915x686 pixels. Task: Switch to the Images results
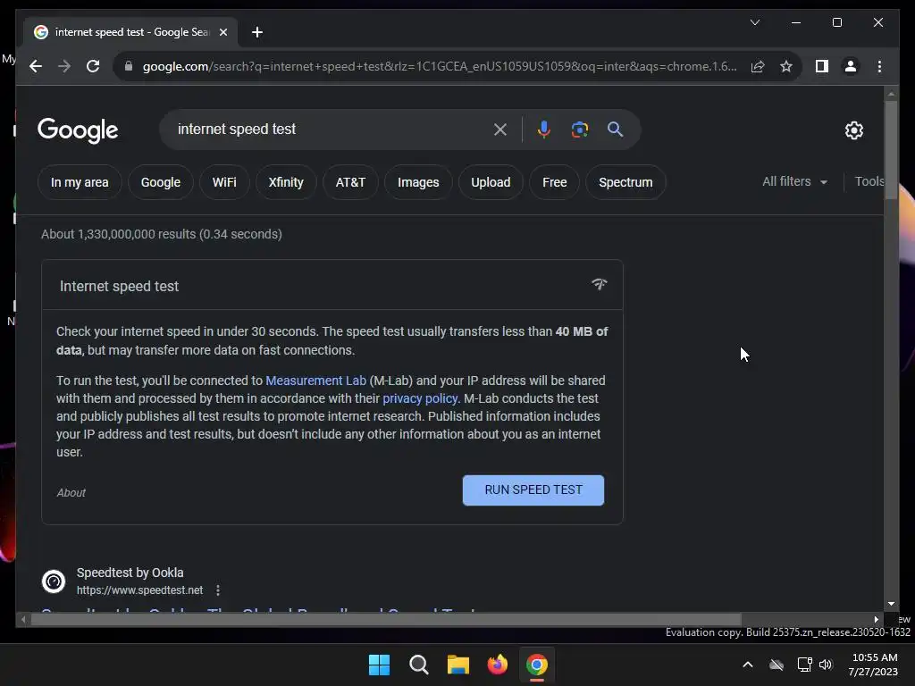pyautogui.click(x=418, y=182)
